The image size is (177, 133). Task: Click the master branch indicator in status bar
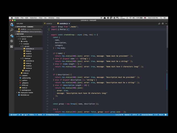tap(14, 115)
